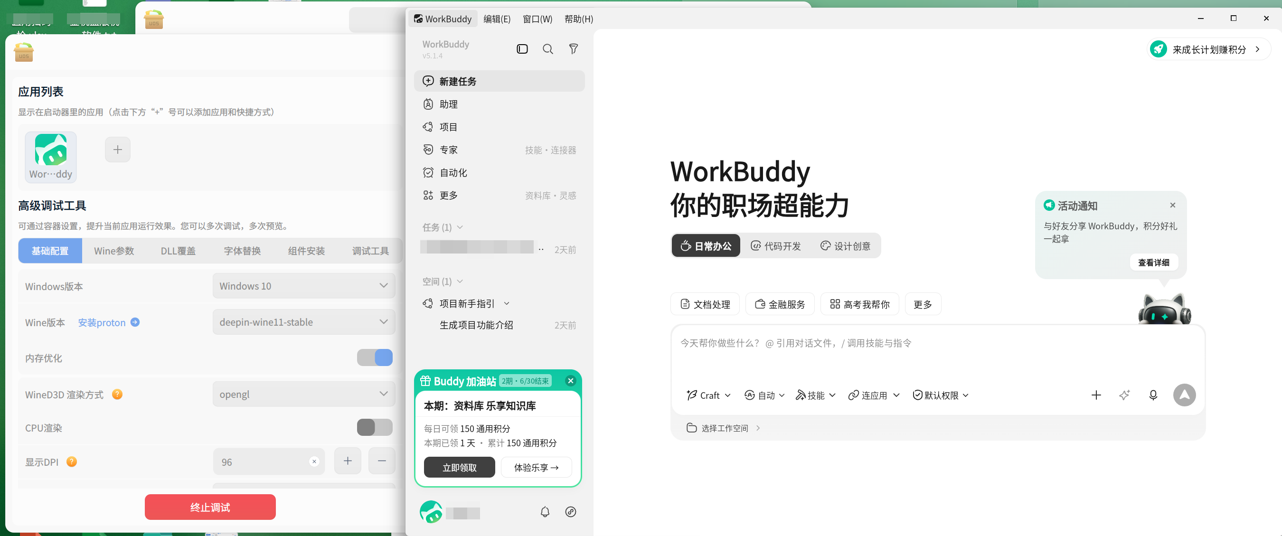Switch to the Wine参数 tab
1282x536 pixels.
[114, 251]
